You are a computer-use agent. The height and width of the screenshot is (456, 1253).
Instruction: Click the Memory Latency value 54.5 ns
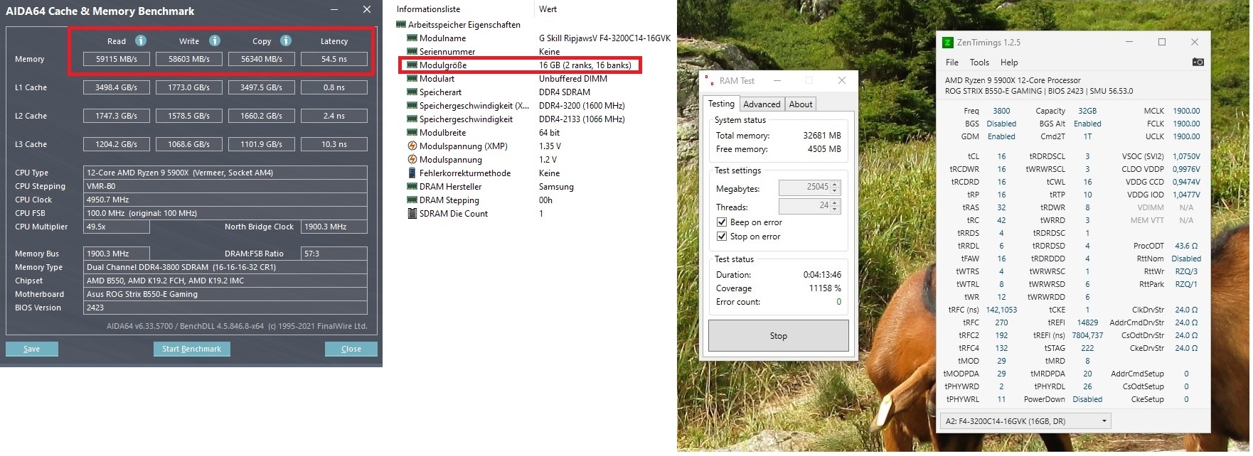click(334, 59)
